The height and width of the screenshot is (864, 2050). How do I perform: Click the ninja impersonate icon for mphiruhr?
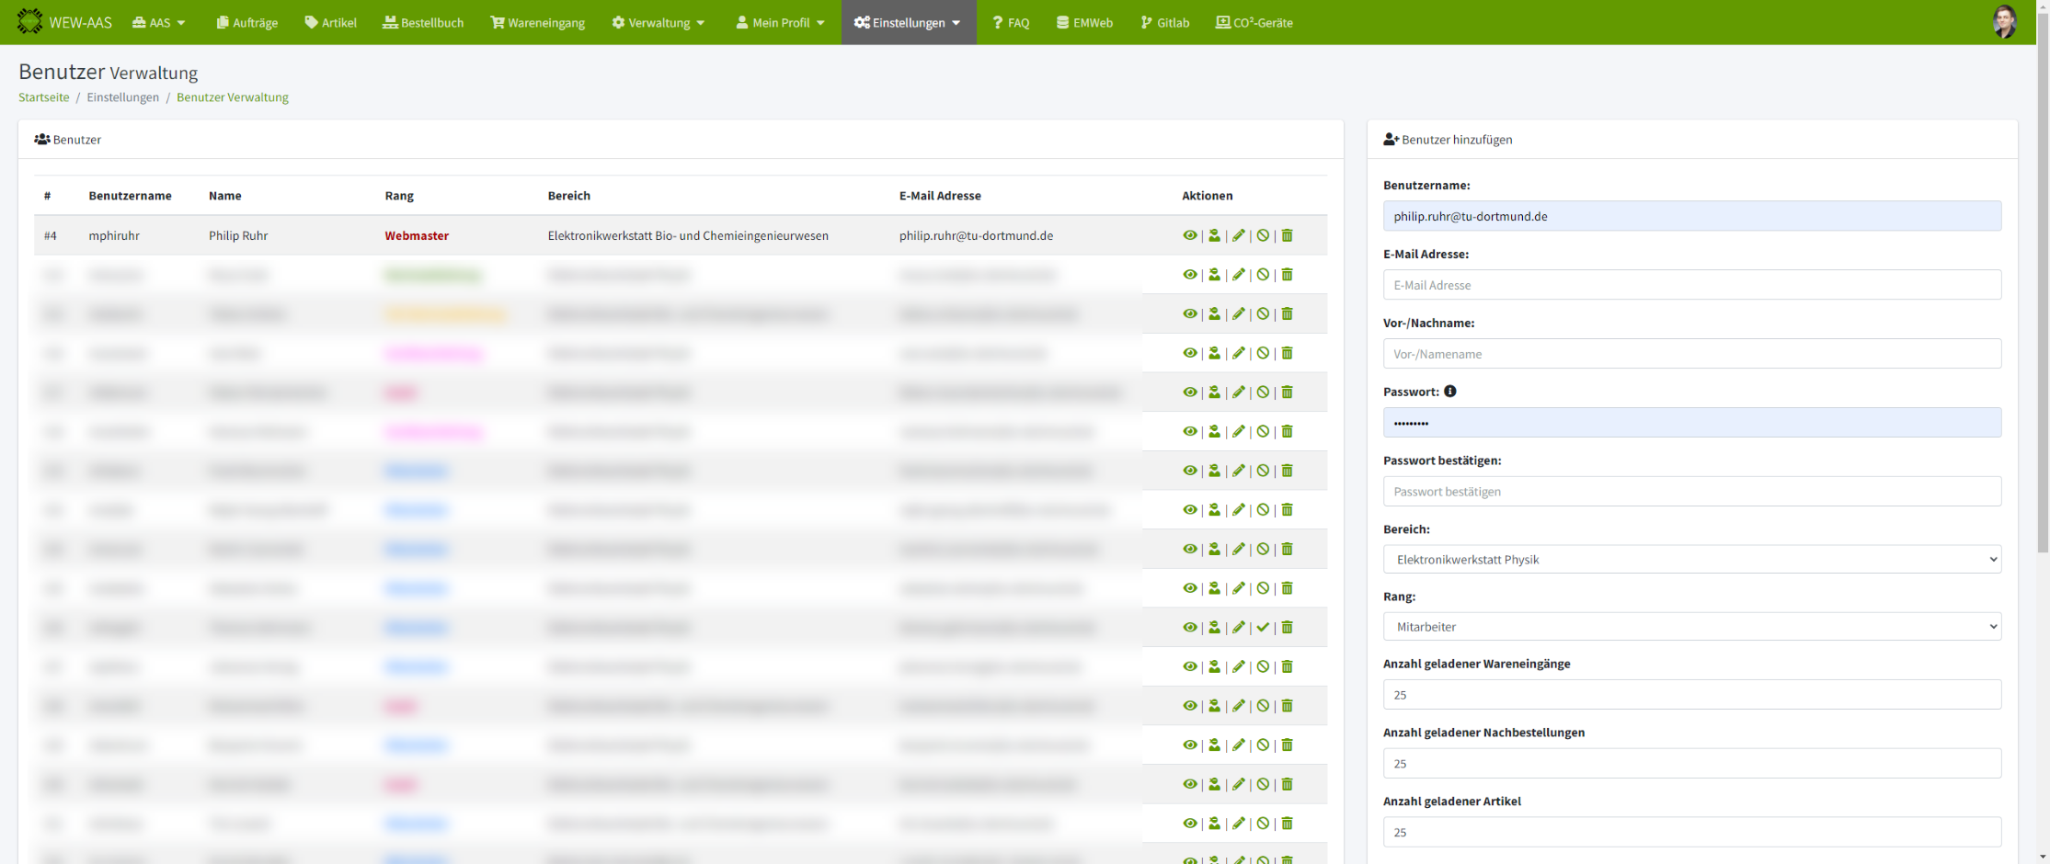tap(1214, 235)
